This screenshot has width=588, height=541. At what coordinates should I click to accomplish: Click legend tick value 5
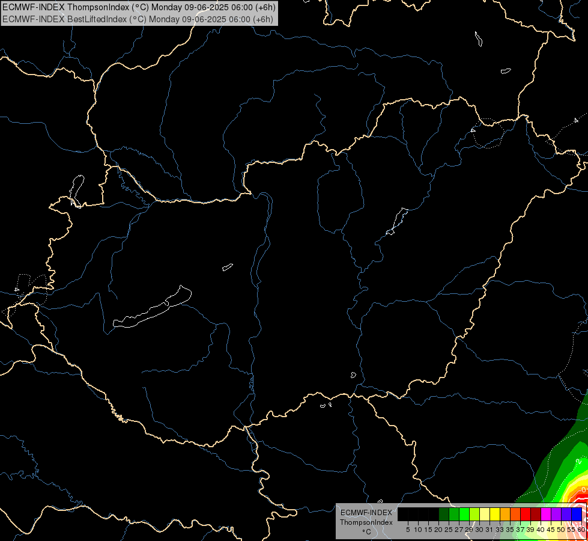[x=408, y=530]
